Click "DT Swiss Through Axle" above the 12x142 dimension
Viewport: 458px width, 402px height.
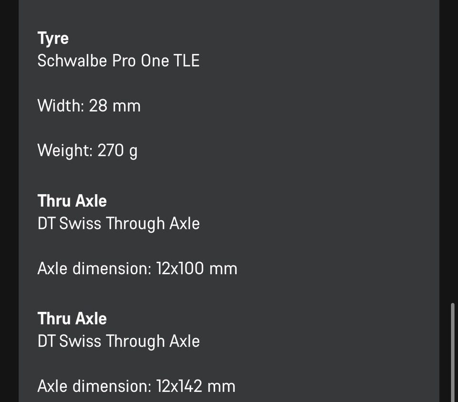(118, 341)
